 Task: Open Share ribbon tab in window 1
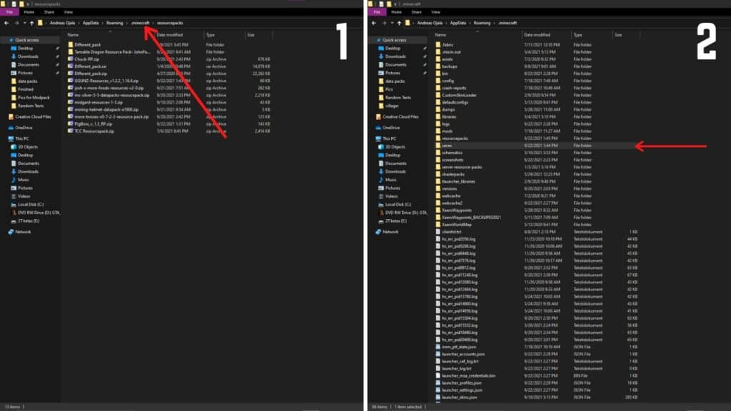tap(49, 12)
